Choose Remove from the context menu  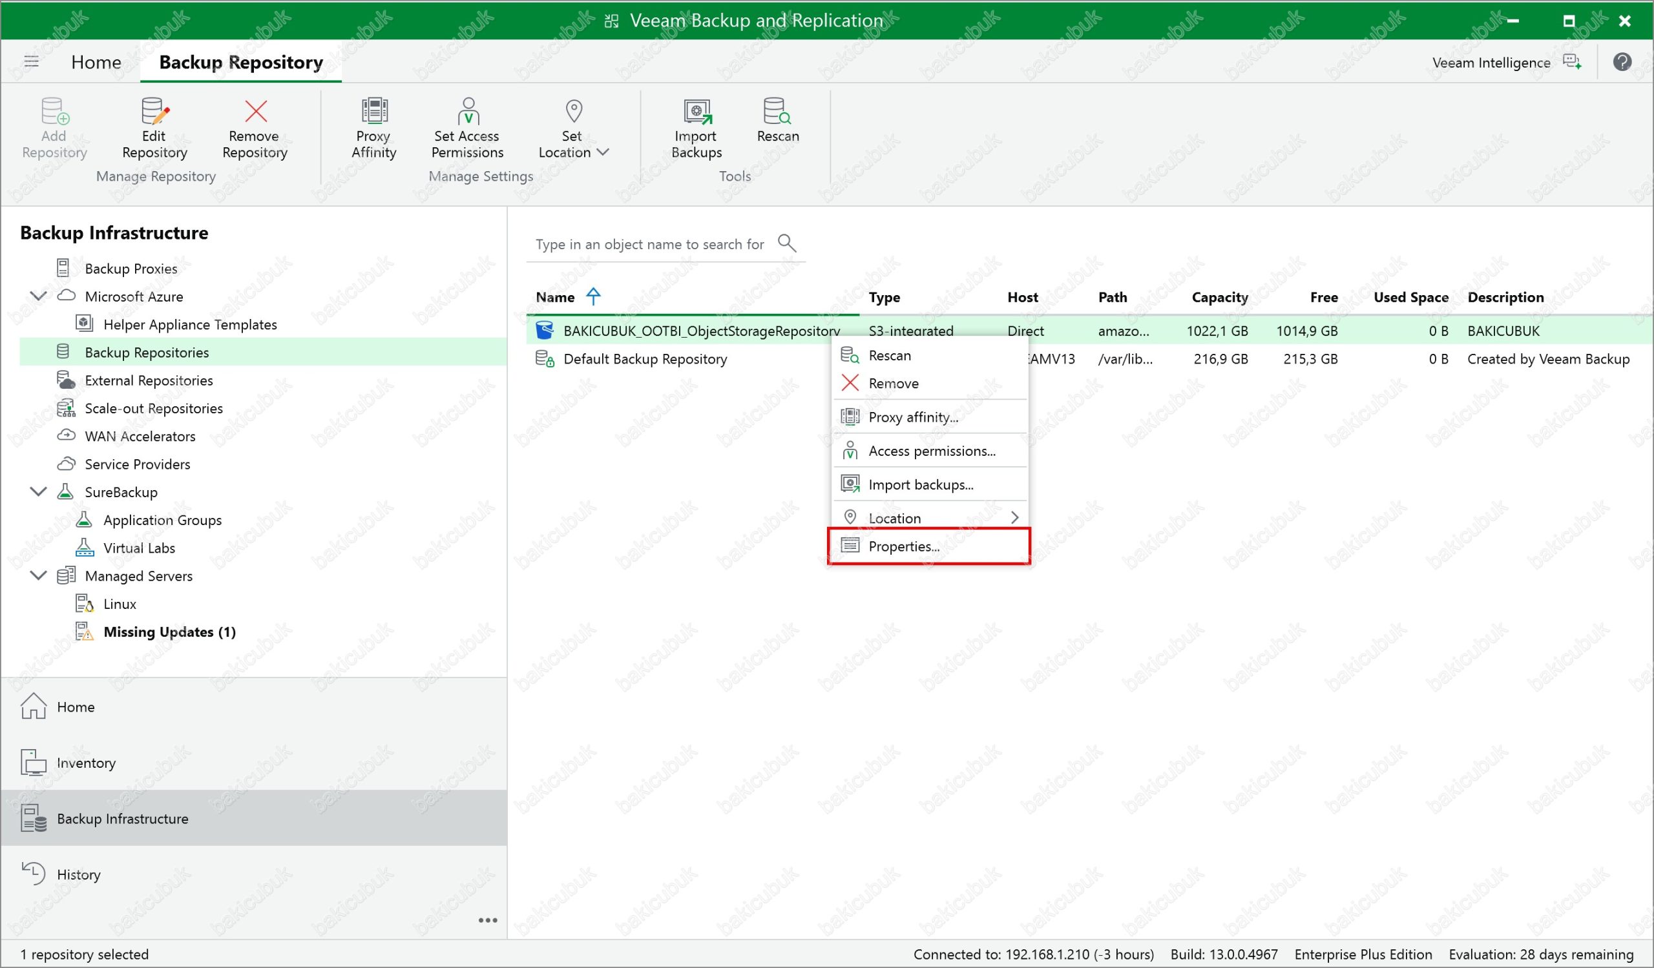929,383
